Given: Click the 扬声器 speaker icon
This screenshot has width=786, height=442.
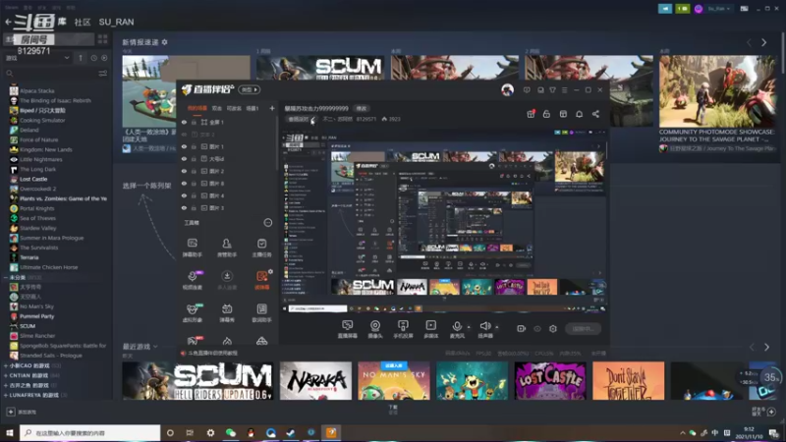Looking at the screenshot, I should pyautogui.click(x=484, y=328).
